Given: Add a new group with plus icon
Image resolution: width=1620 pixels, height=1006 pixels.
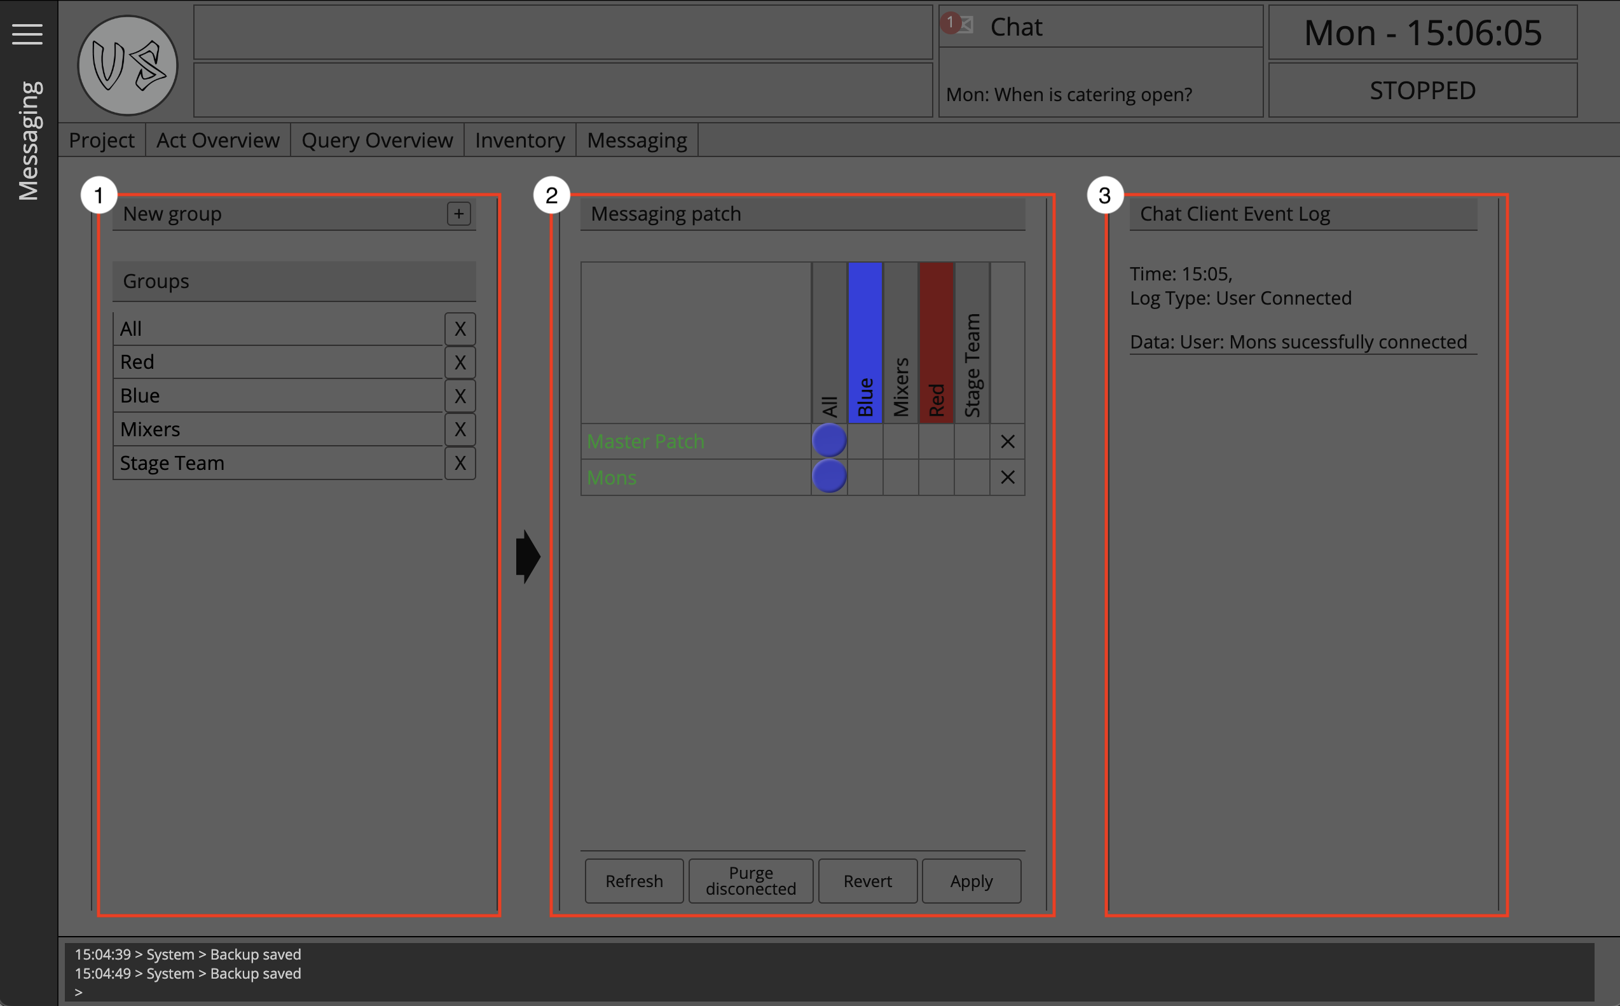Looking at the screenshot, I should click(x=459, y=214).
